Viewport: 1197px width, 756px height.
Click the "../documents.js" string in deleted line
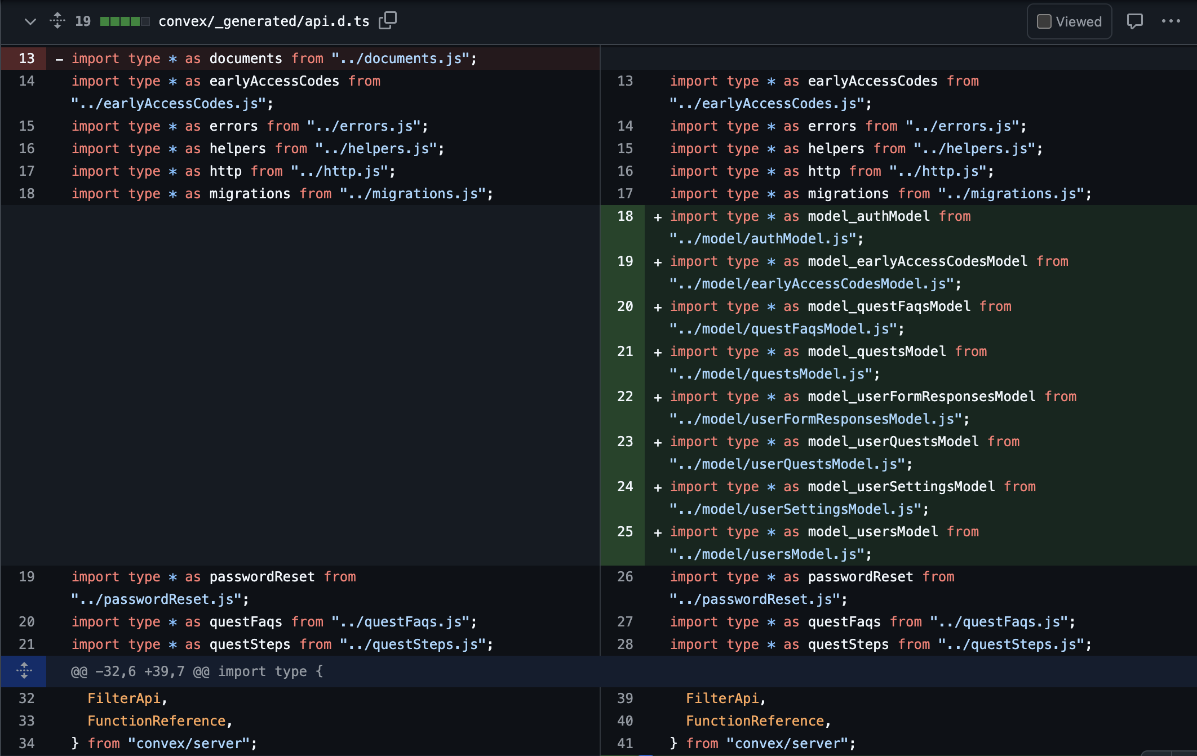[400, 59]
